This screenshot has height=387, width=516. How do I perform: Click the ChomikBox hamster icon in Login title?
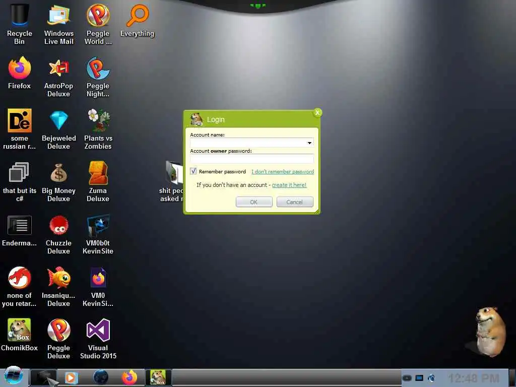click(197, 119)
